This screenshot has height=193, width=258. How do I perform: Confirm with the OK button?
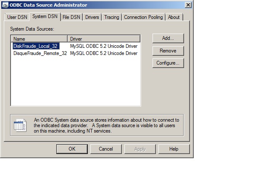72,149
